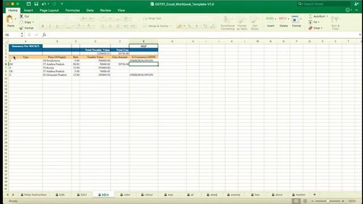This screenshot has width=363, height=204.
Task: Open Cell Styles gallery
Action: tap(255, 23)
